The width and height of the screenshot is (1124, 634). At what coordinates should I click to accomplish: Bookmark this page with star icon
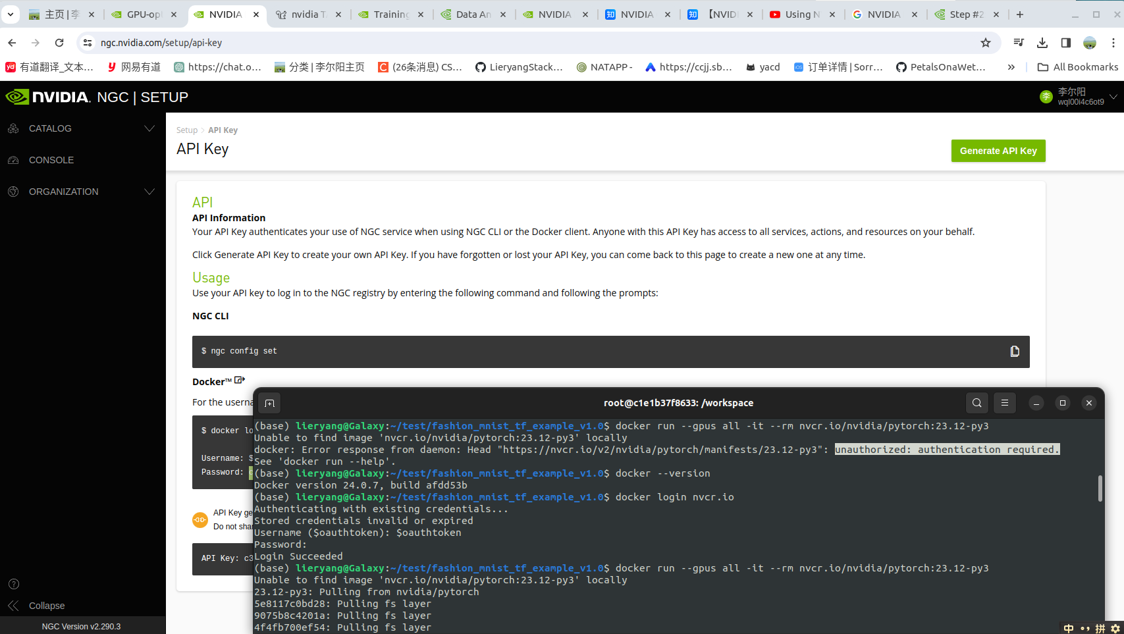986,43
